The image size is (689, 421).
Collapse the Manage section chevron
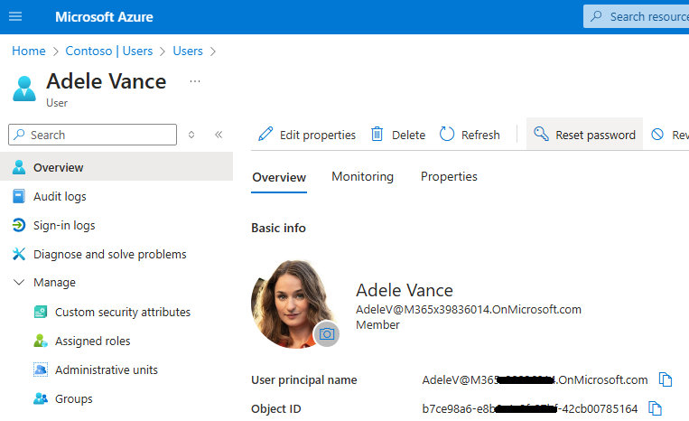(x=19, y=282)
